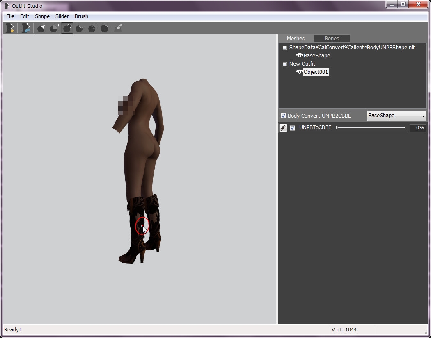Viewport: 431px width, 338px height.
Task: Switch to the Bones tab
Action: coord(332,39)
